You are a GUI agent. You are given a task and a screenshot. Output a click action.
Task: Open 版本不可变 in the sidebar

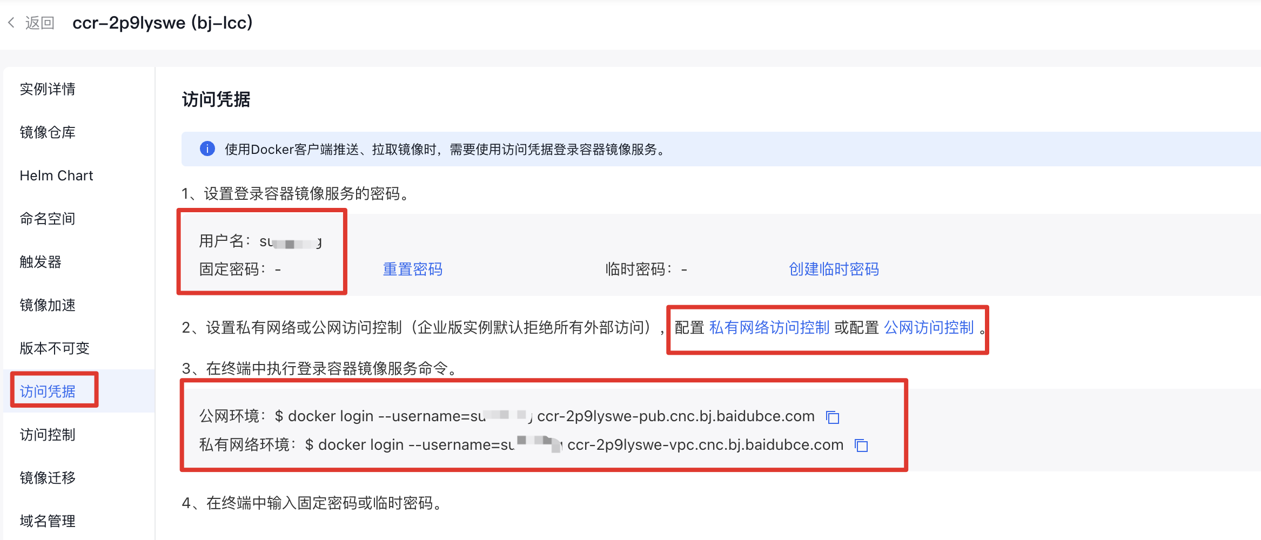pyautogui.click(x=55, y=348)
